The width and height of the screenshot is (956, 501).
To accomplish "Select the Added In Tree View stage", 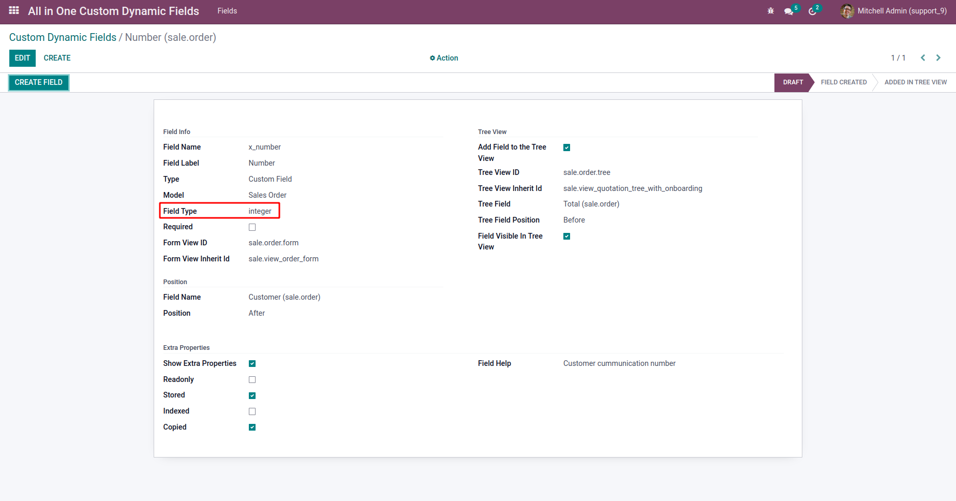I will tap(915, 82).
